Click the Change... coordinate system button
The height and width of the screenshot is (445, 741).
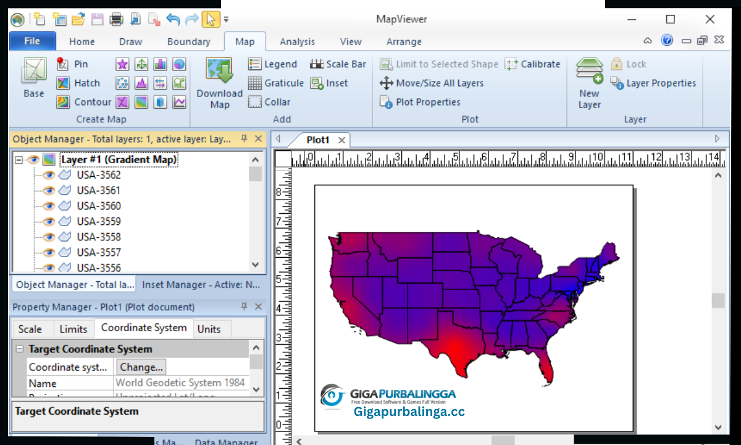(x=141, y=367)
